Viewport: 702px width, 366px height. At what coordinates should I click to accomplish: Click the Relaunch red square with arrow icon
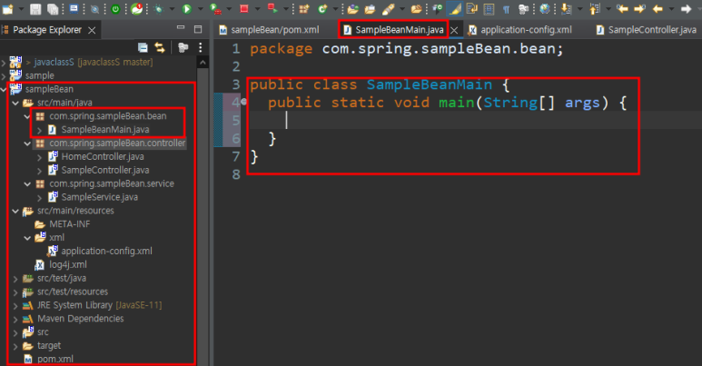(272, 8)
